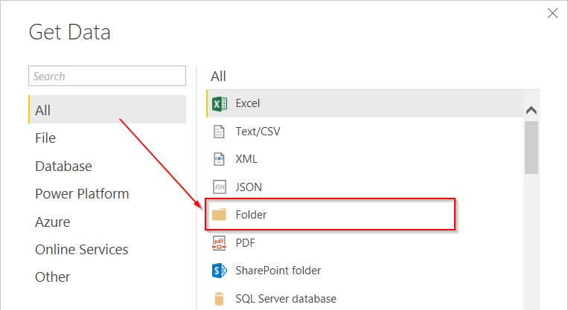Select the All category
The width and height of the screenshot is (568, 310).
click(107, 109)
